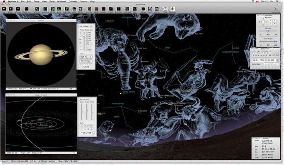Adjust the Altitude slider

[x=268, y=31]
